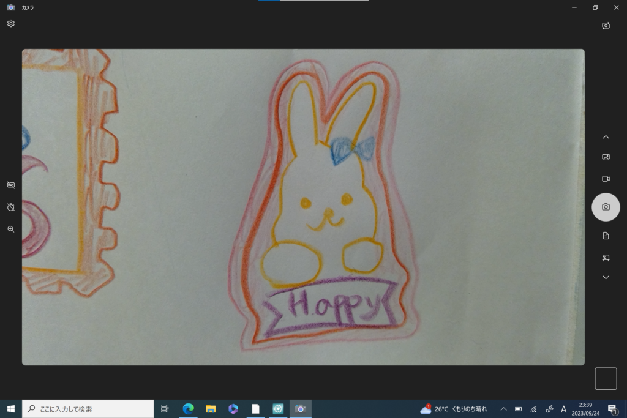The width and height of the screenshot is (627, 418).
Task: Open Microsoft Edge from the taskbar
Action: point(188,409)
